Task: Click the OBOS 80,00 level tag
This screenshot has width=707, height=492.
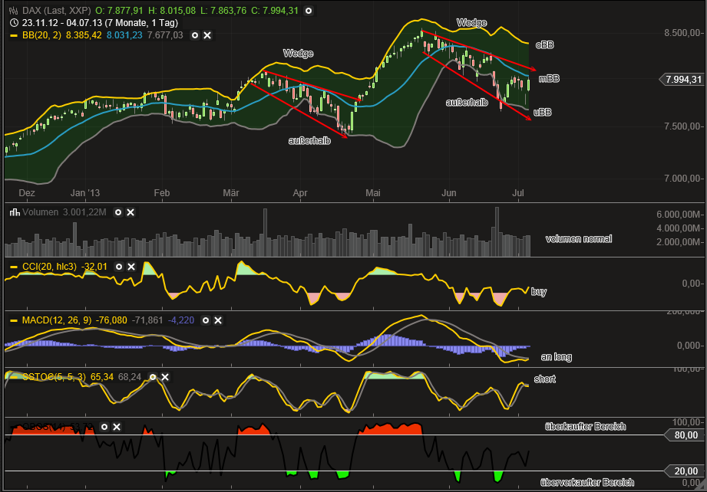Action: [685, 435]
